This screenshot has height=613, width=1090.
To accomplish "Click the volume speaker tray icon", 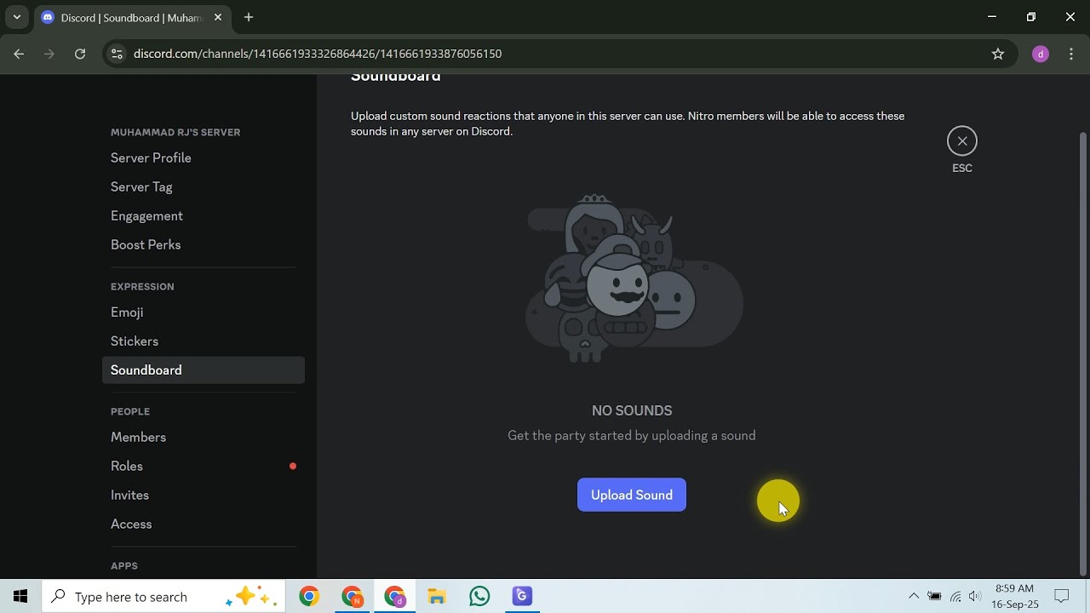I will [x=975, y=597].
